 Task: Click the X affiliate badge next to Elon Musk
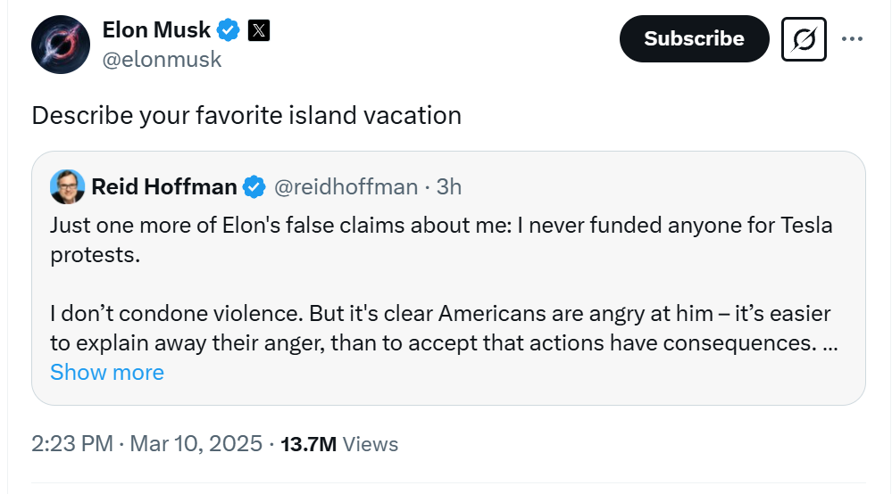click(259, 30)
